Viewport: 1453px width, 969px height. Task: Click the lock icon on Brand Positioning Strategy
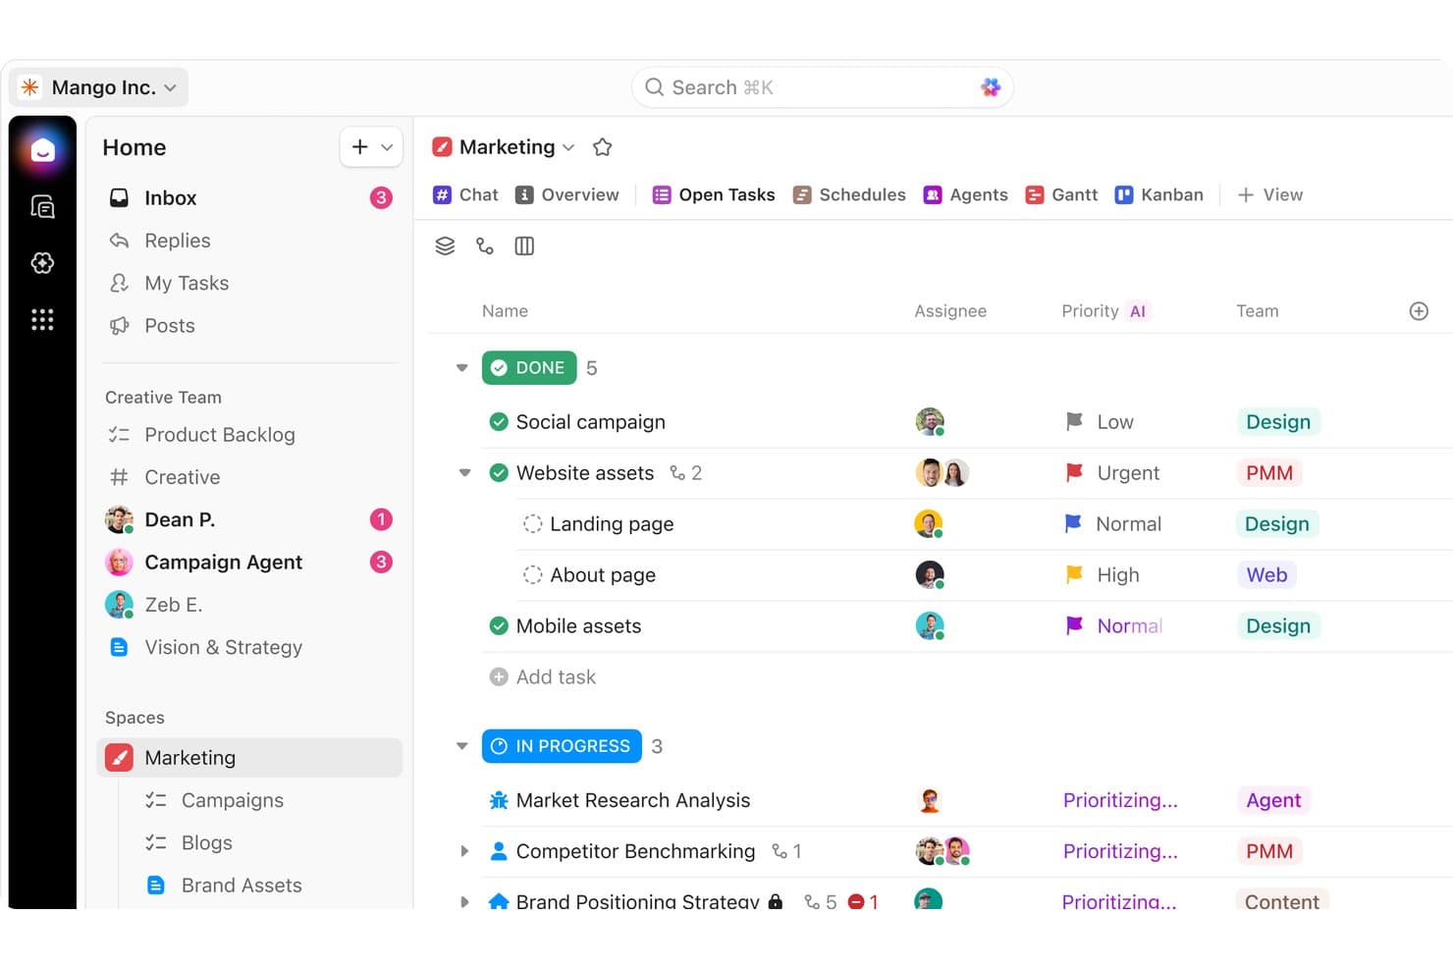point(776,901)
